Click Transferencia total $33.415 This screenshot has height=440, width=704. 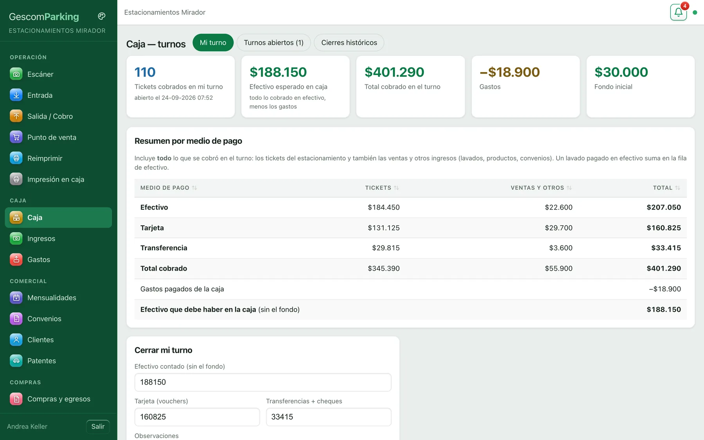666,248
